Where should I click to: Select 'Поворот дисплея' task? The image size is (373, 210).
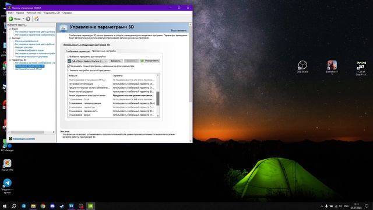coord(24,47)
